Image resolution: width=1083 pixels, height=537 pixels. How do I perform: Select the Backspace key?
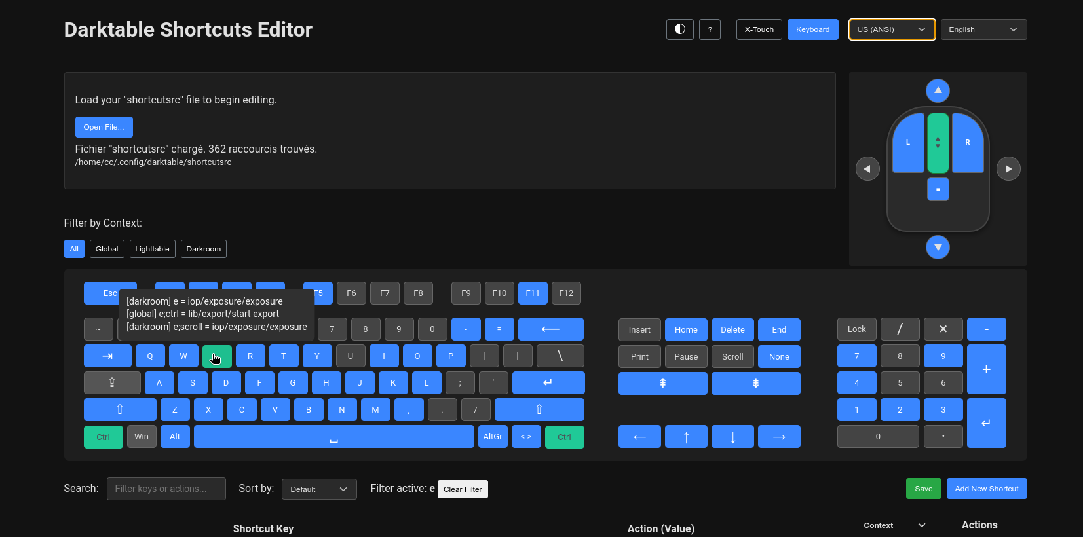[x=550, y=329]
